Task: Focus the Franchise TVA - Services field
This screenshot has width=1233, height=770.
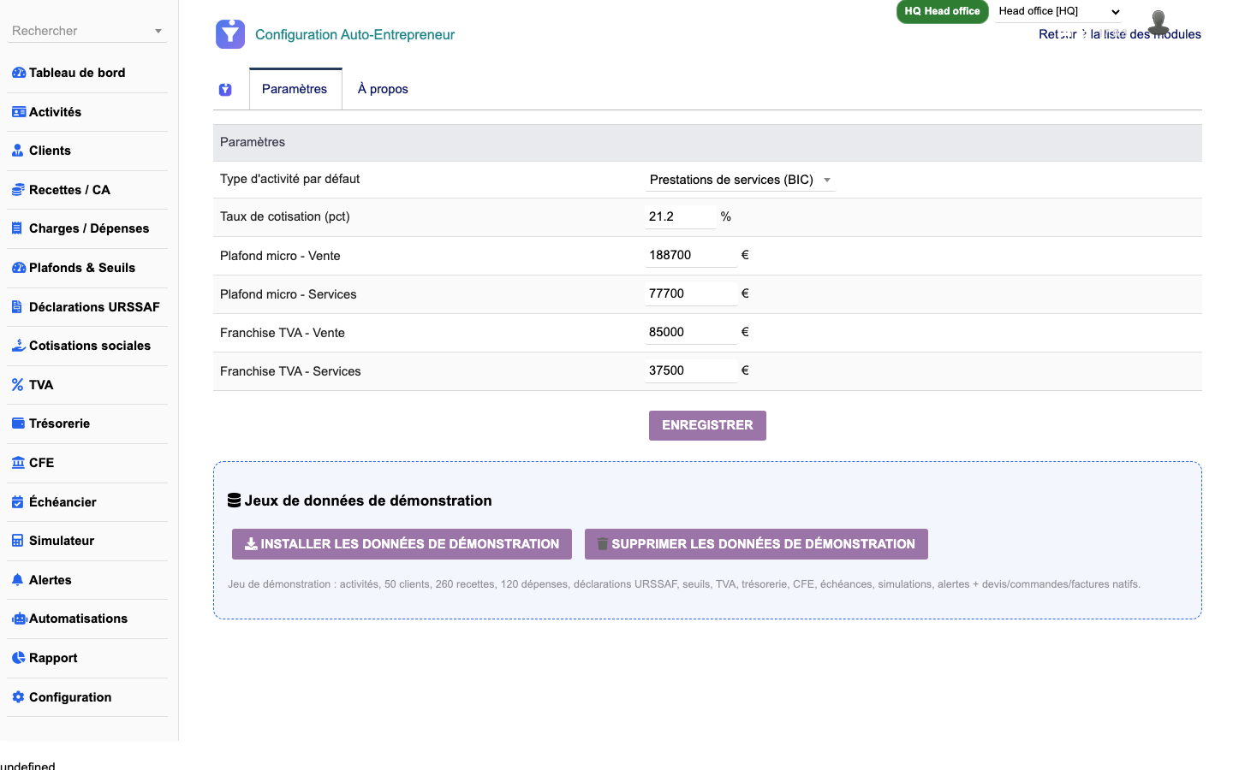Action: click(x=691, y=370)
